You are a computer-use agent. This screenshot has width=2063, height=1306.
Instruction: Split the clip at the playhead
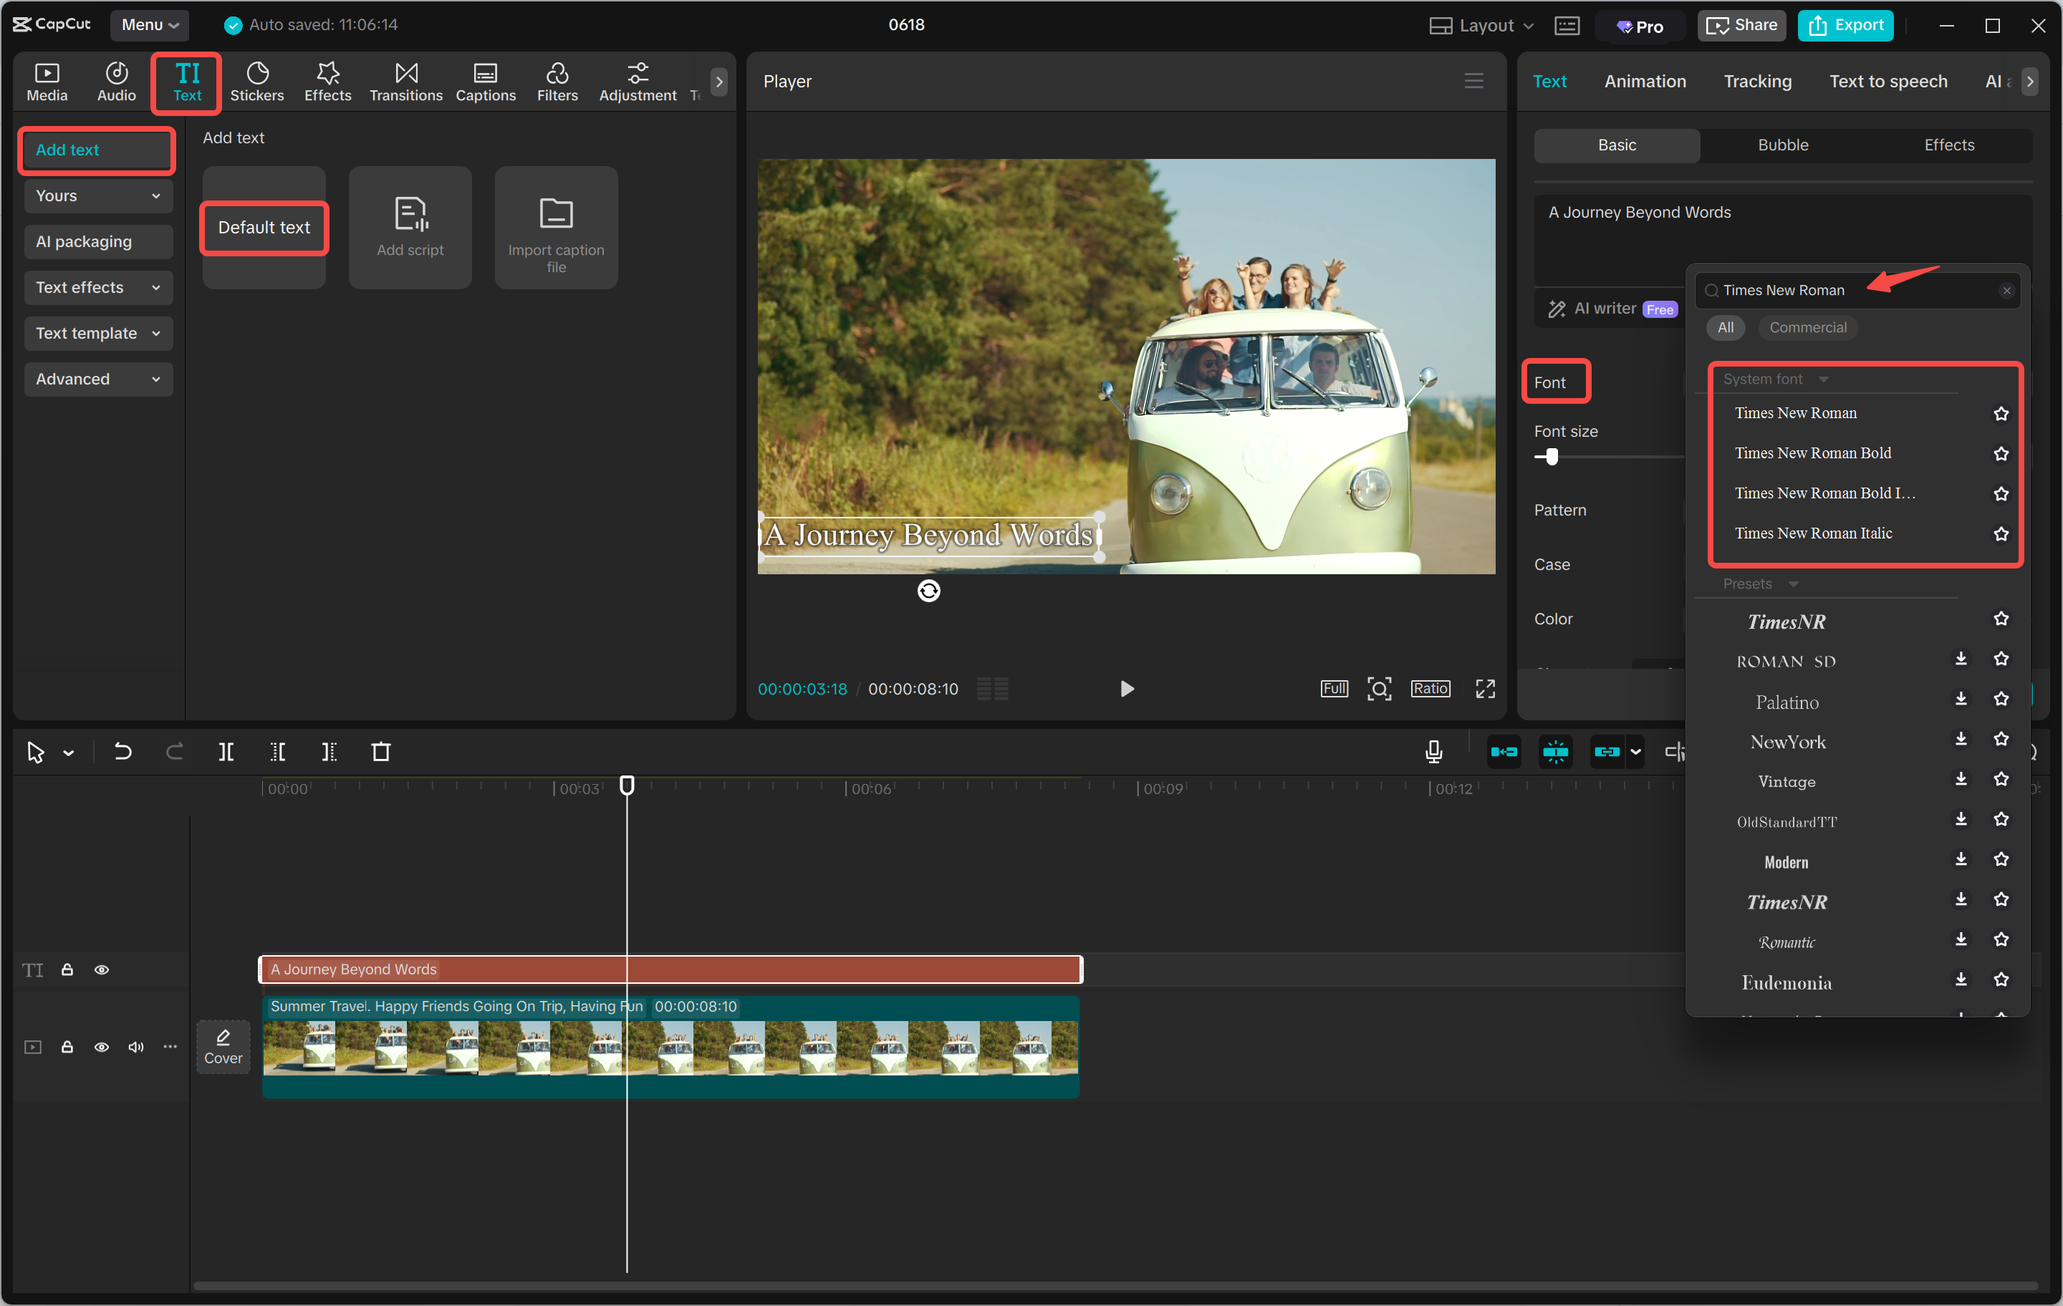click(226, 751)
